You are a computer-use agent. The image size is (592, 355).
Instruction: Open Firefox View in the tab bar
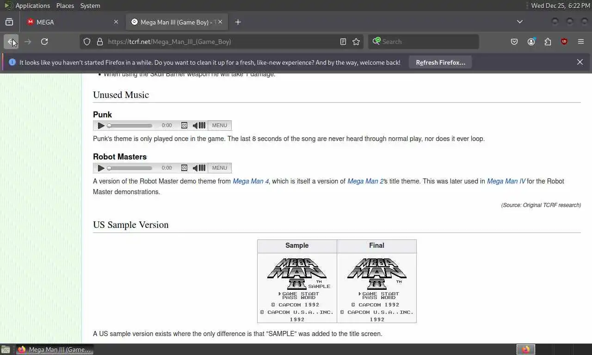click(x=9, y=22)
